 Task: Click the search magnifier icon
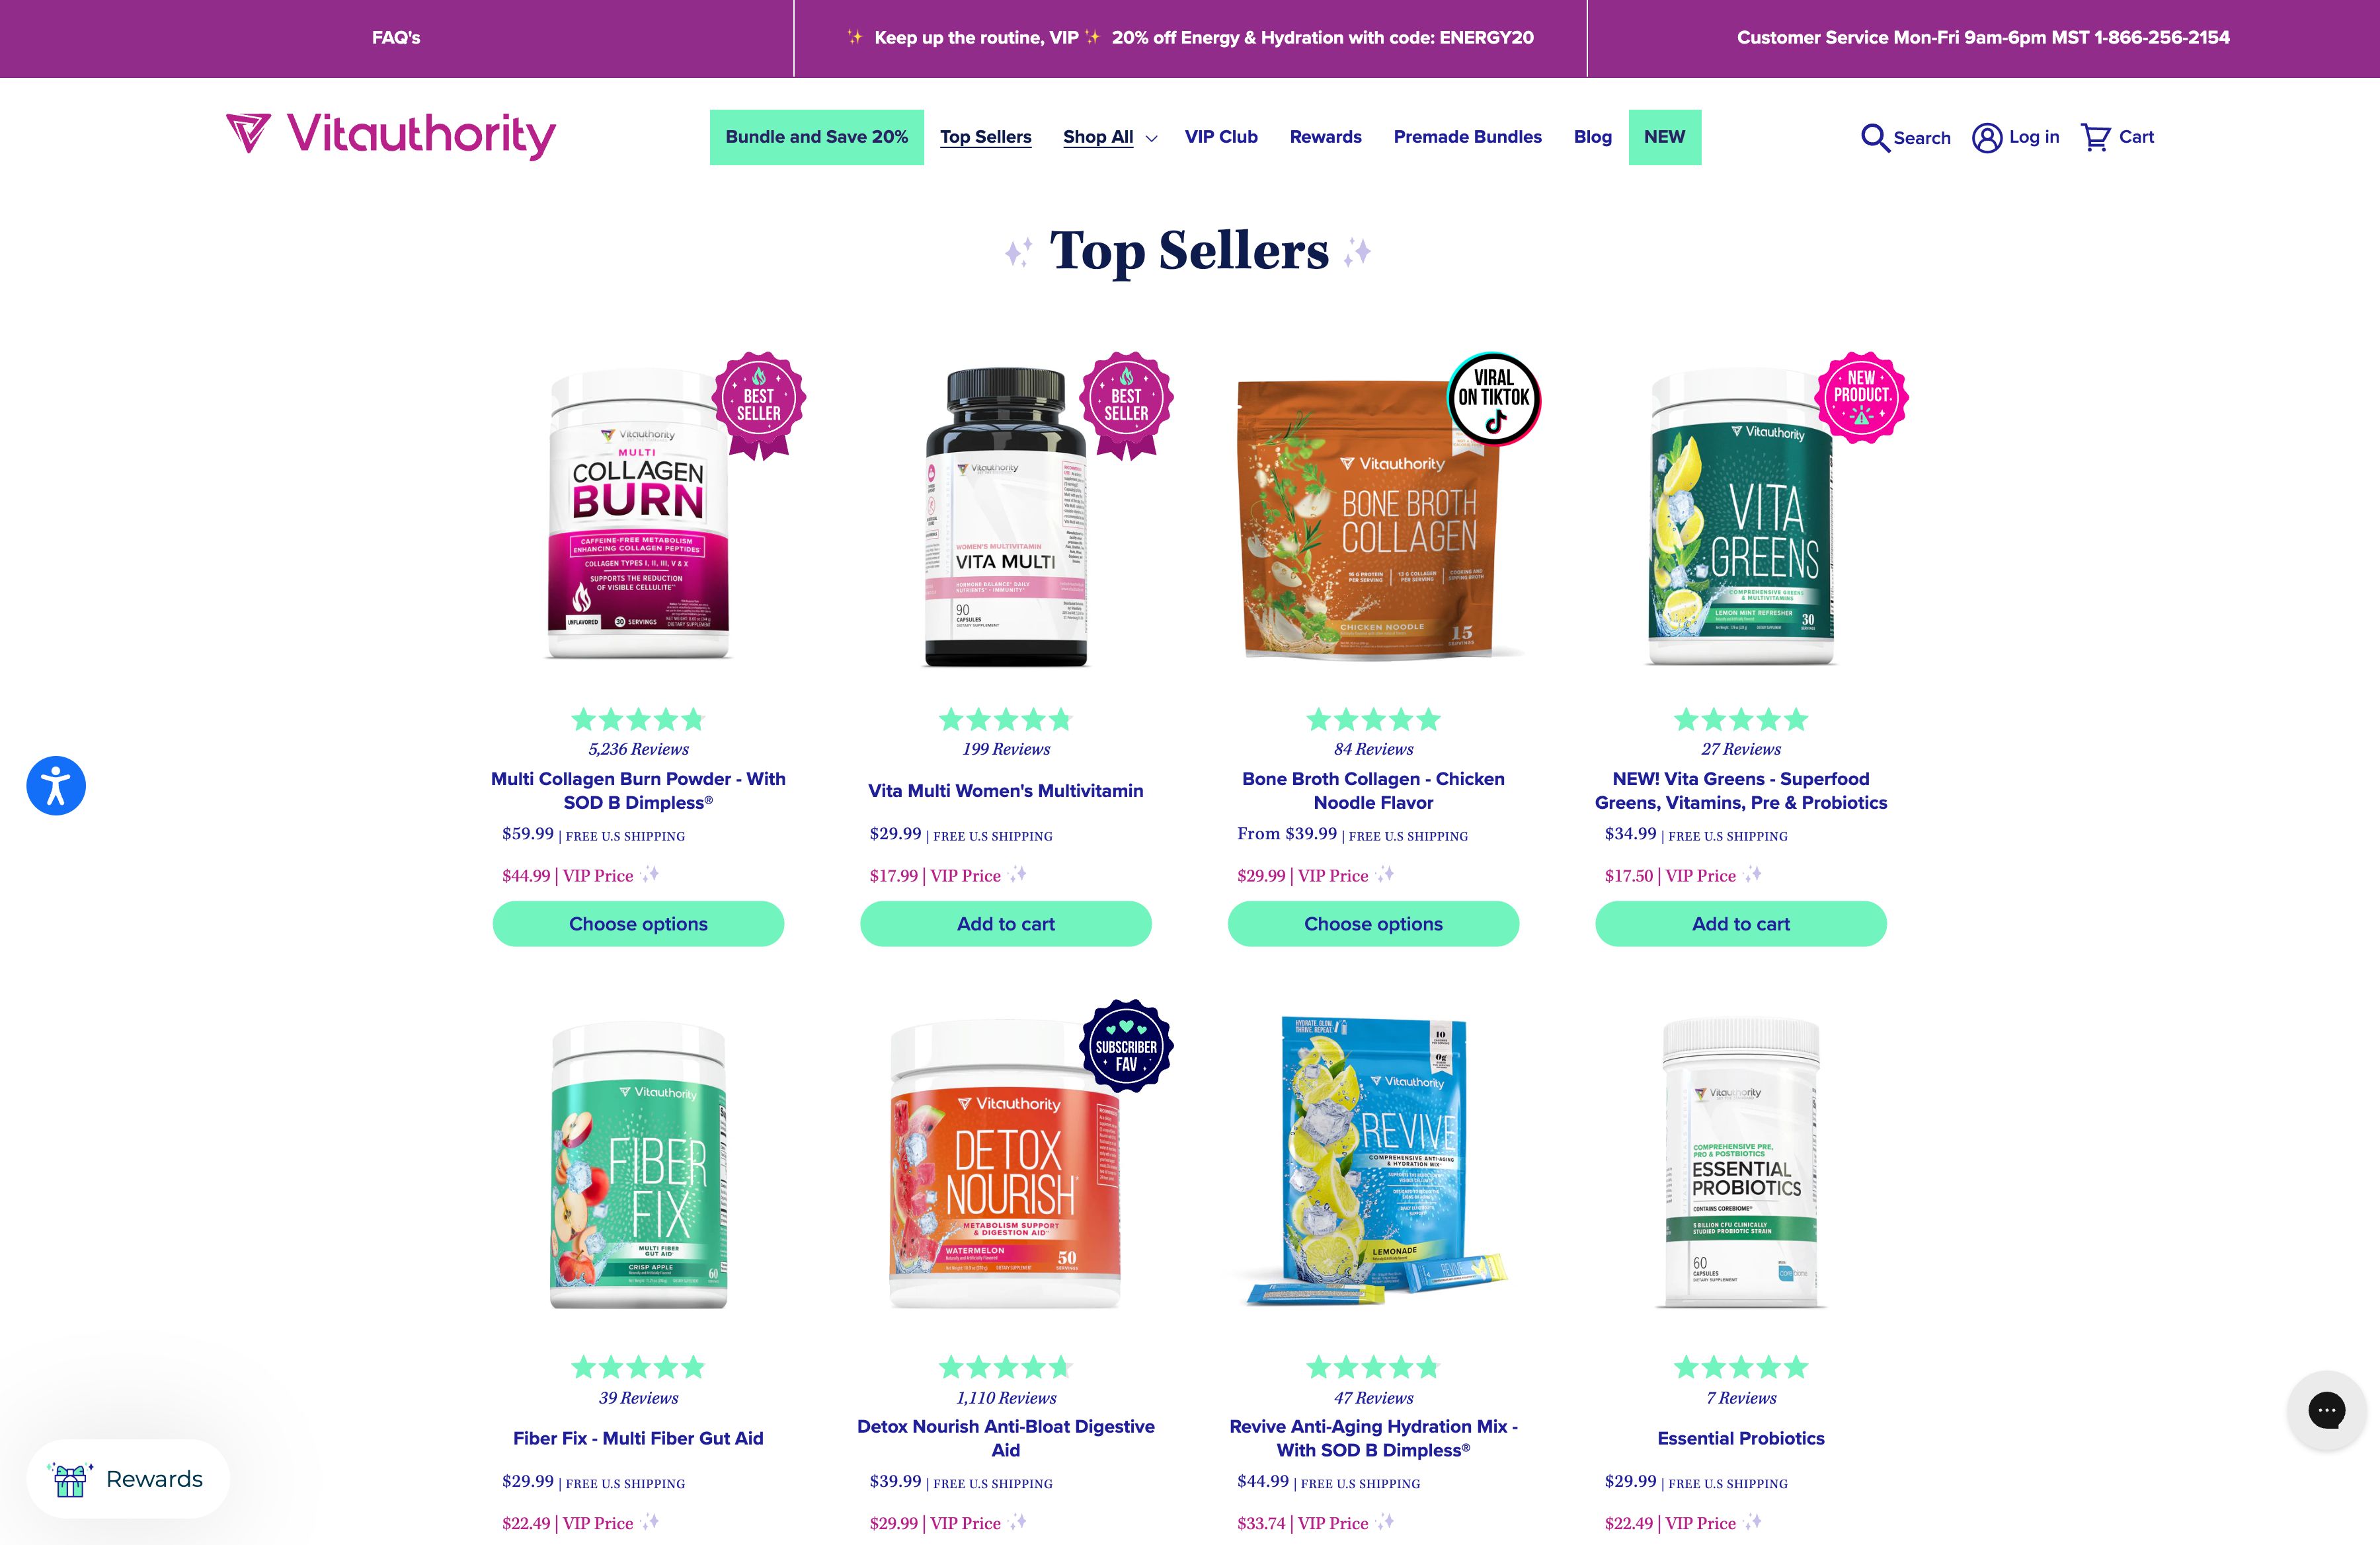[1874, 138]
